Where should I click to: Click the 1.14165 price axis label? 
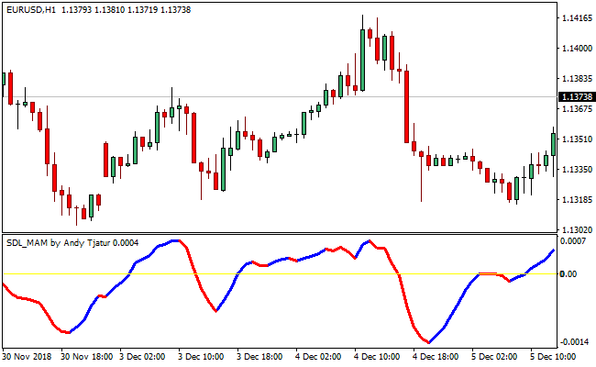coord(577,17)
